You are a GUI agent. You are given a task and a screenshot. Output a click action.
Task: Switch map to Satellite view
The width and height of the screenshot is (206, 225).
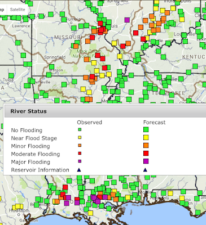17,10
